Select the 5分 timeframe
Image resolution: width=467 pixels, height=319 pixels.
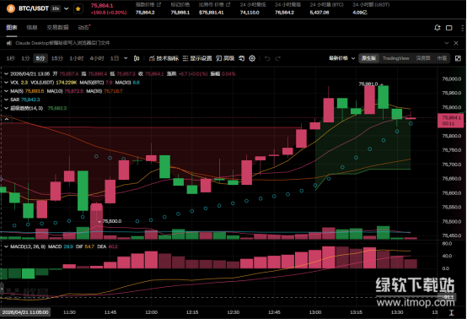pyautogui.click(x=40, y=58)
